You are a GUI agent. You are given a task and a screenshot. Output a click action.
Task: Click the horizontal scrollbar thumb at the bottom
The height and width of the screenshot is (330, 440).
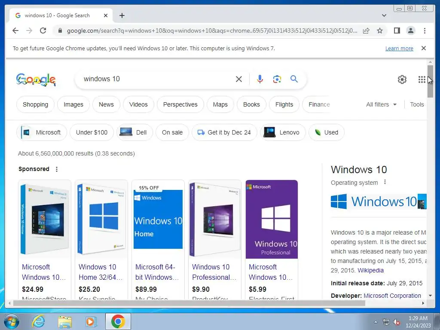pos(189,303)
